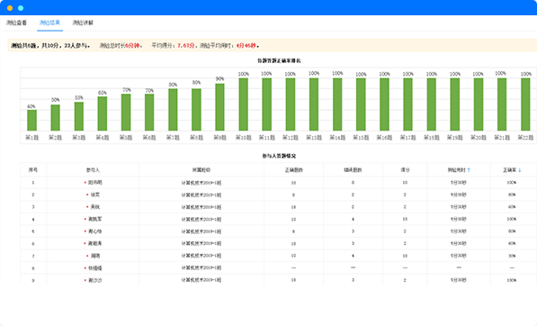Click the 30% accuracy cell in row 7

tap(512, 256)
